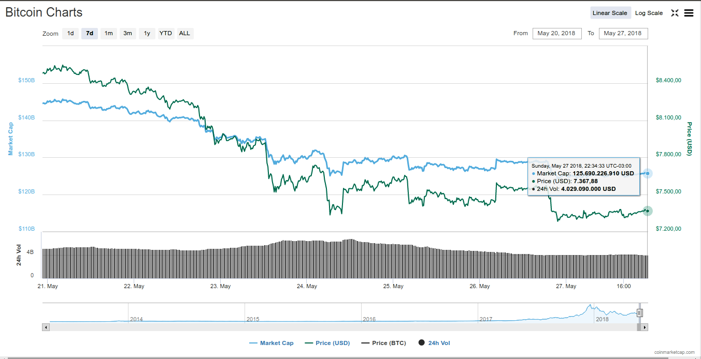701x359 pixels.
Task: Set zoom range to 1y
Action: click(147, 33)
